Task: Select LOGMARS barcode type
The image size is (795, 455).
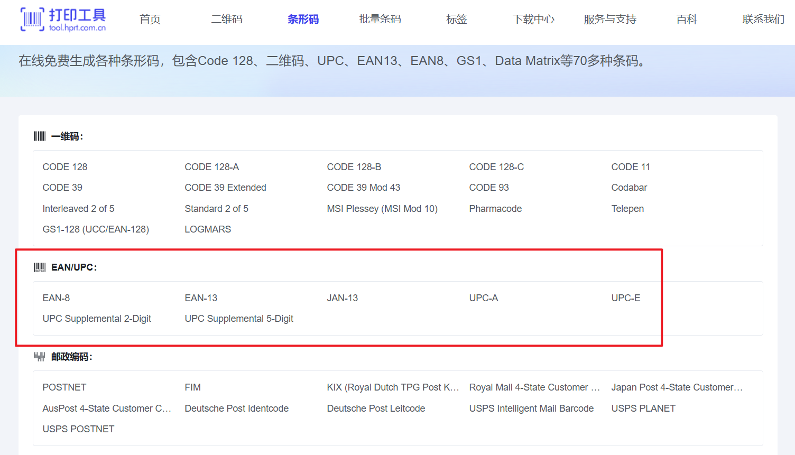Action: point(208,229)
